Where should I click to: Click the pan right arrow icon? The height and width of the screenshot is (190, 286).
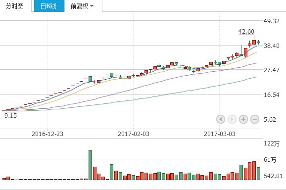(232, 119)
